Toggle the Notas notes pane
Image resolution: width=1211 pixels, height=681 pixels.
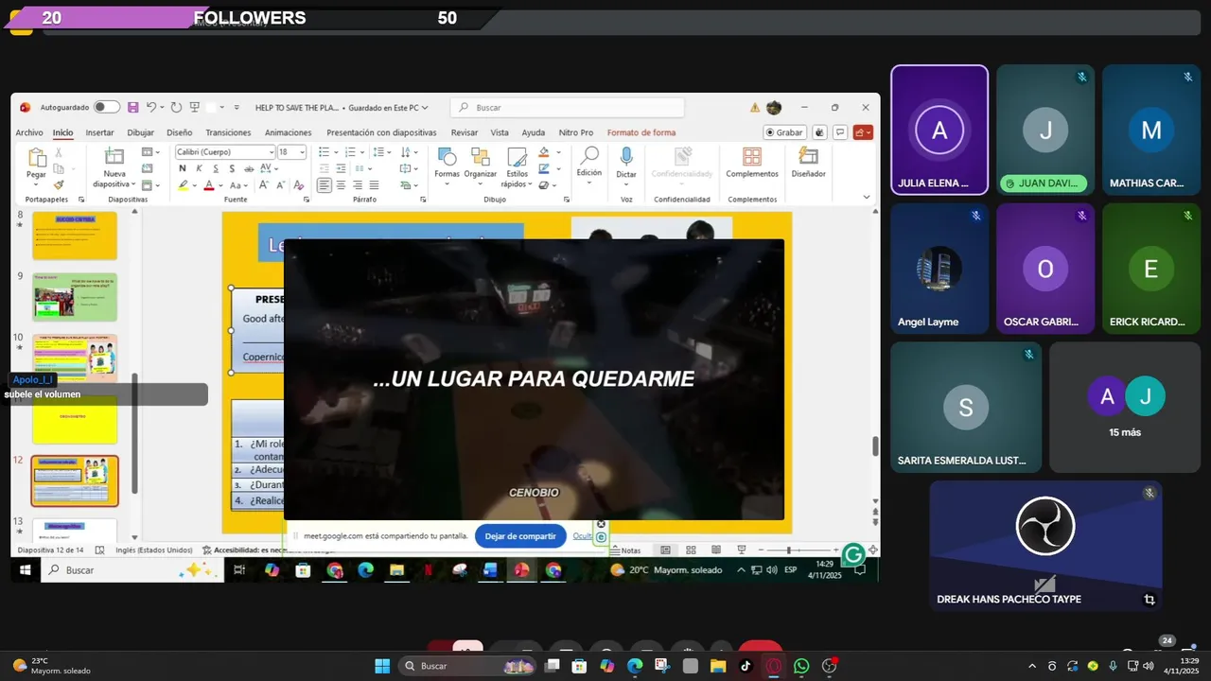(x=624, y=550)
